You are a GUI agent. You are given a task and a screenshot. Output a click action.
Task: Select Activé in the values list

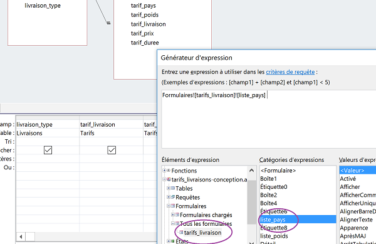tap(348, 179)
